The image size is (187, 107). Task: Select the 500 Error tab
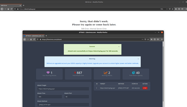point(11,5)
